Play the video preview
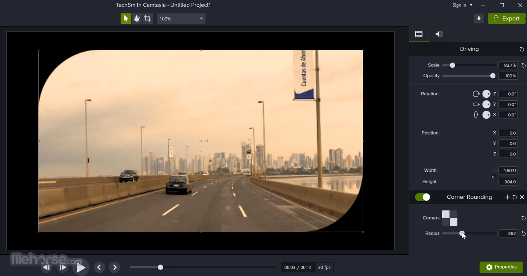 (x=81, y=267)
